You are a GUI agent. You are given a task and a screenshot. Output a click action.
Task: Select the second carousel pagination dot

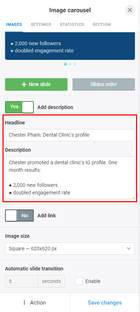pyautogui.click(x=70, y=64)
